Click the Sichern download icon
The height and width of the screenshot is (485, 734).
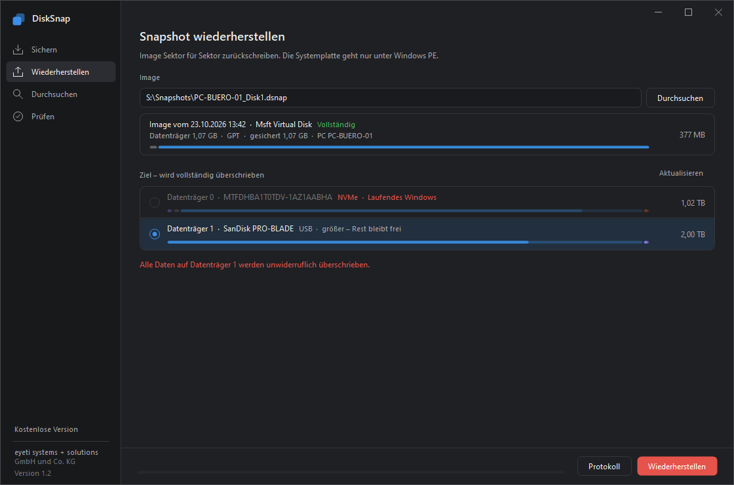[x=18, y=50]
